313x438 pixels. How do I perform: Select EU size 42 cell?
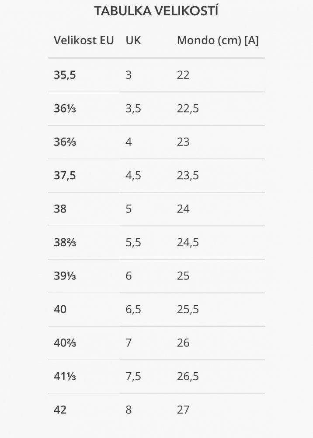click(x=60, y=410)
